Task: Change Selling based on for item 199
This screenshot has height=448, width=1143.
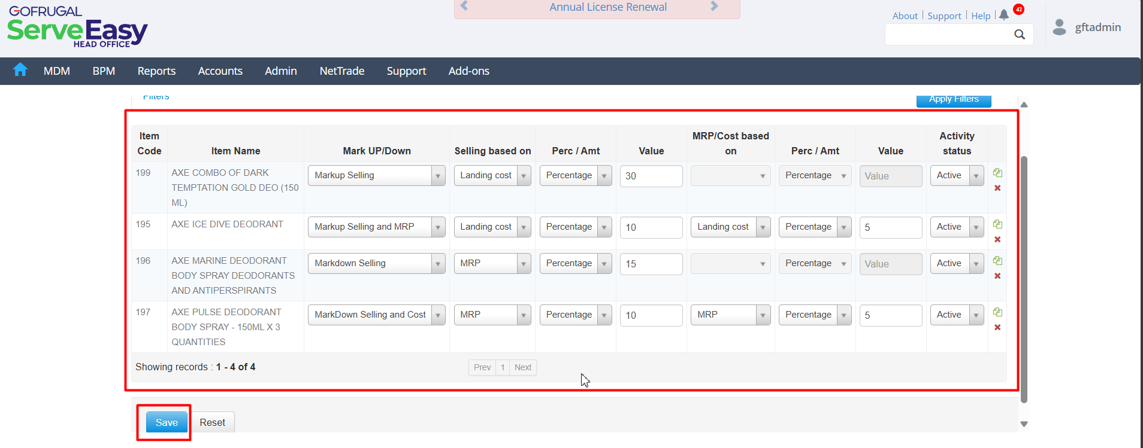Action: pyautogui.click(x=492, y=175)
